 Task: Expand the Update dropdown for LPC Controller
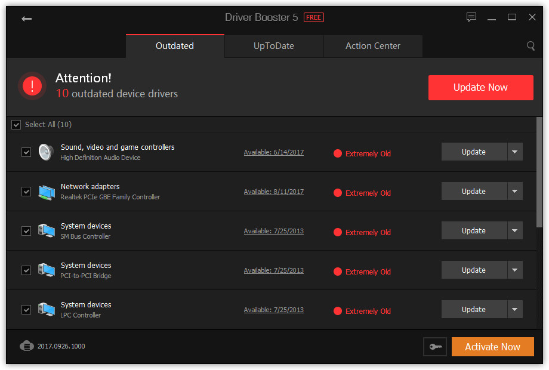[515, 310]
